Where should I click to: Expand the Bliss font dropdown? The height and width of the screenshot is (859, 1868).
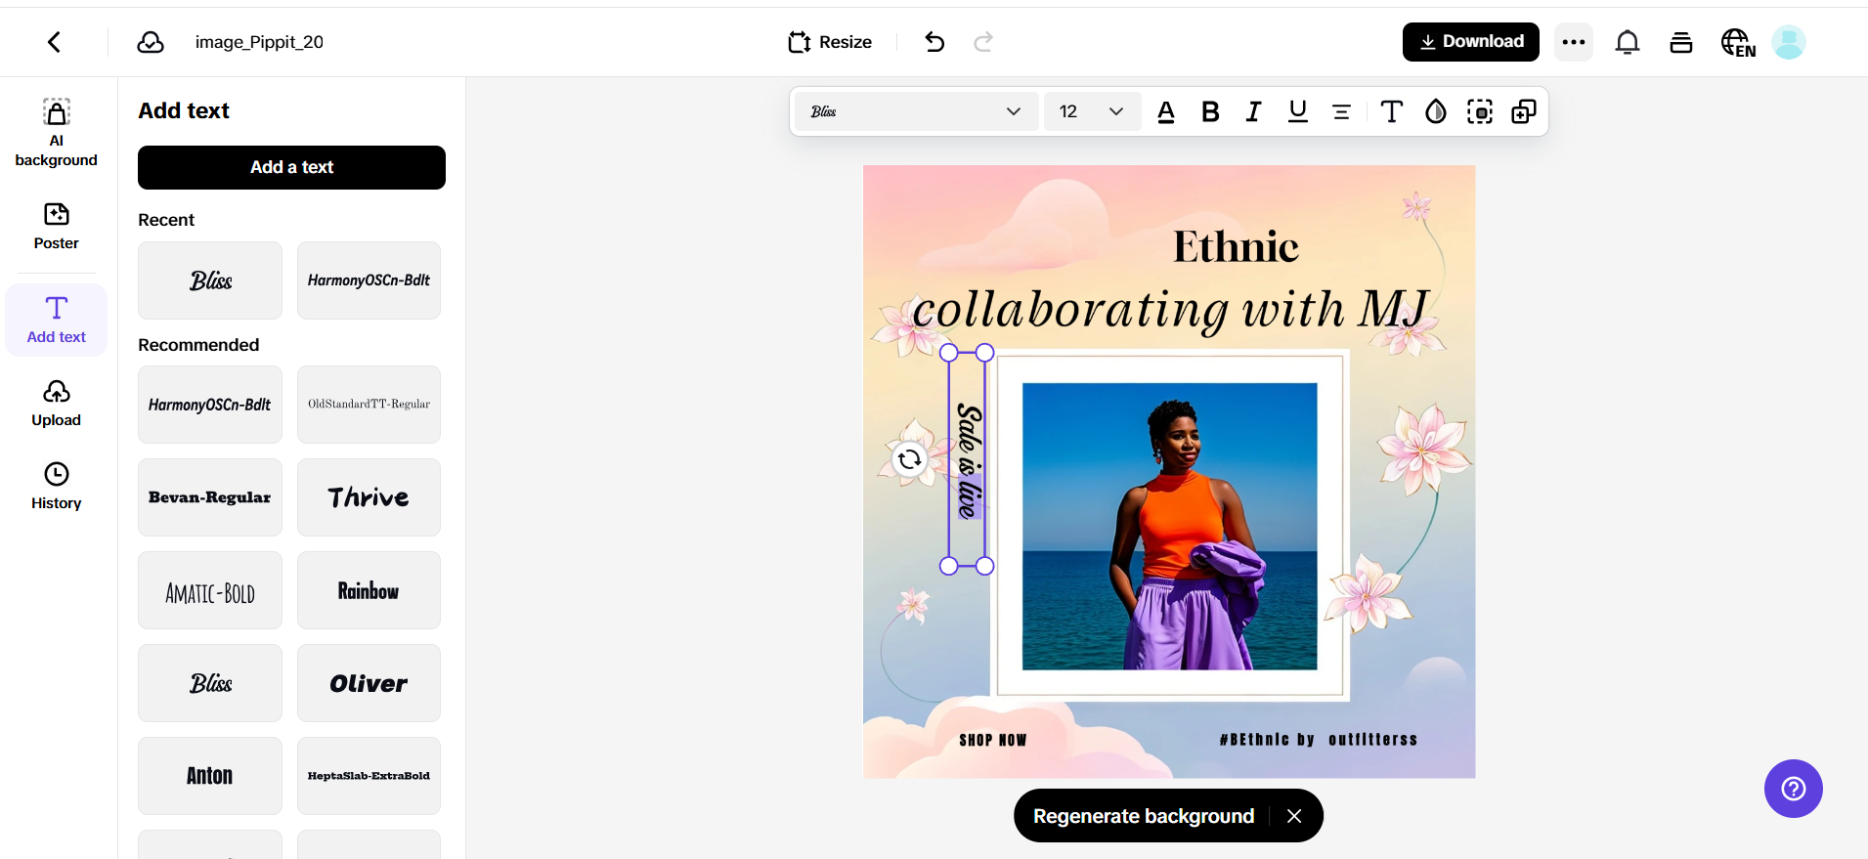tap(915, 111)
